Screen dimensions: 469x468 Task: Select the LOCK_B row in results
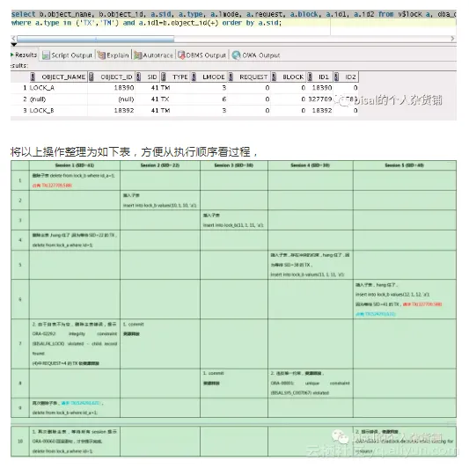point(184,110)
